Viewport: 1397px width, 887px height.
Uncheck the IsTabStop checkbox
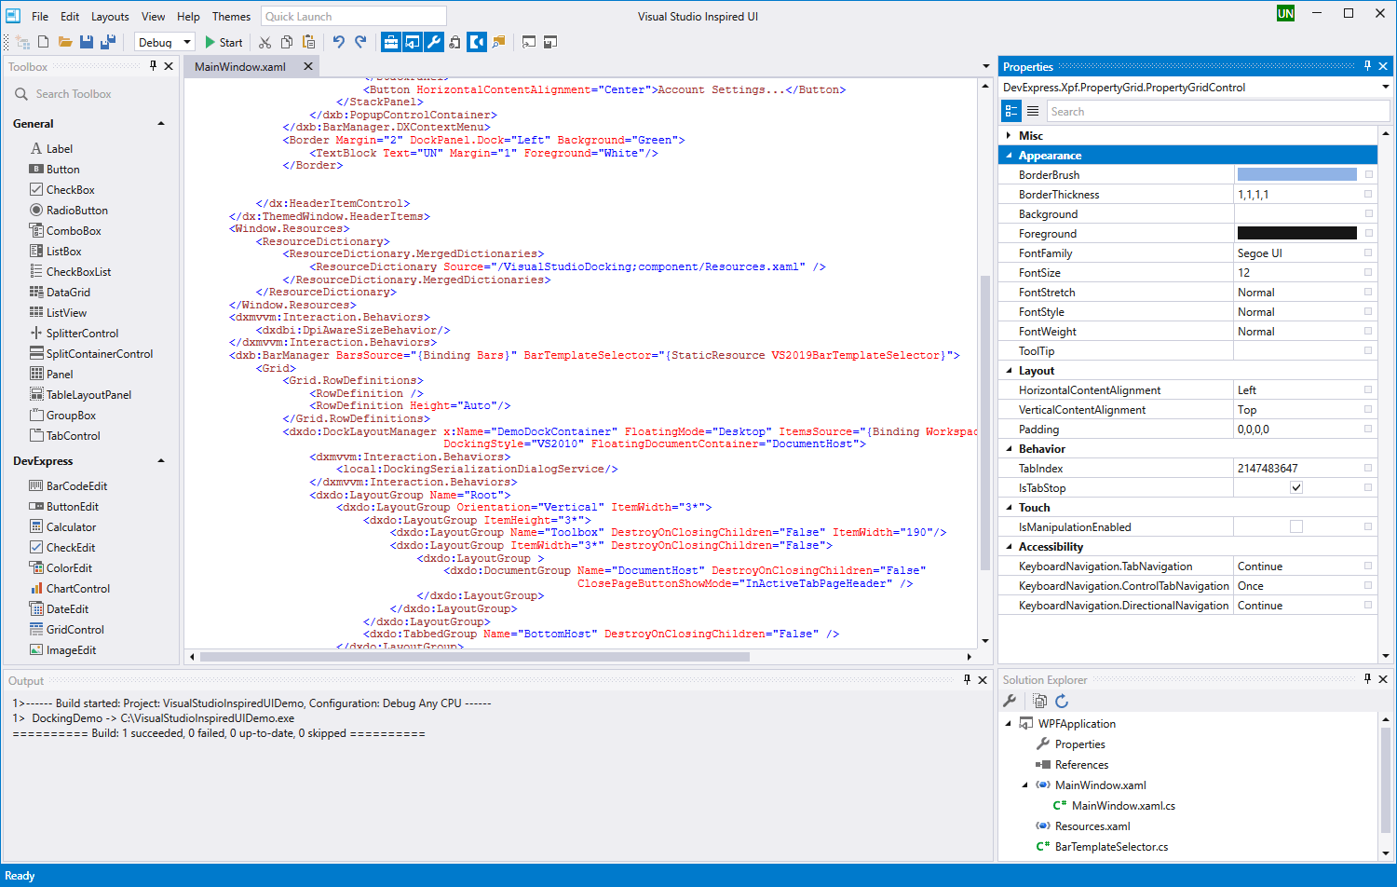click(x=1295, y=487)
